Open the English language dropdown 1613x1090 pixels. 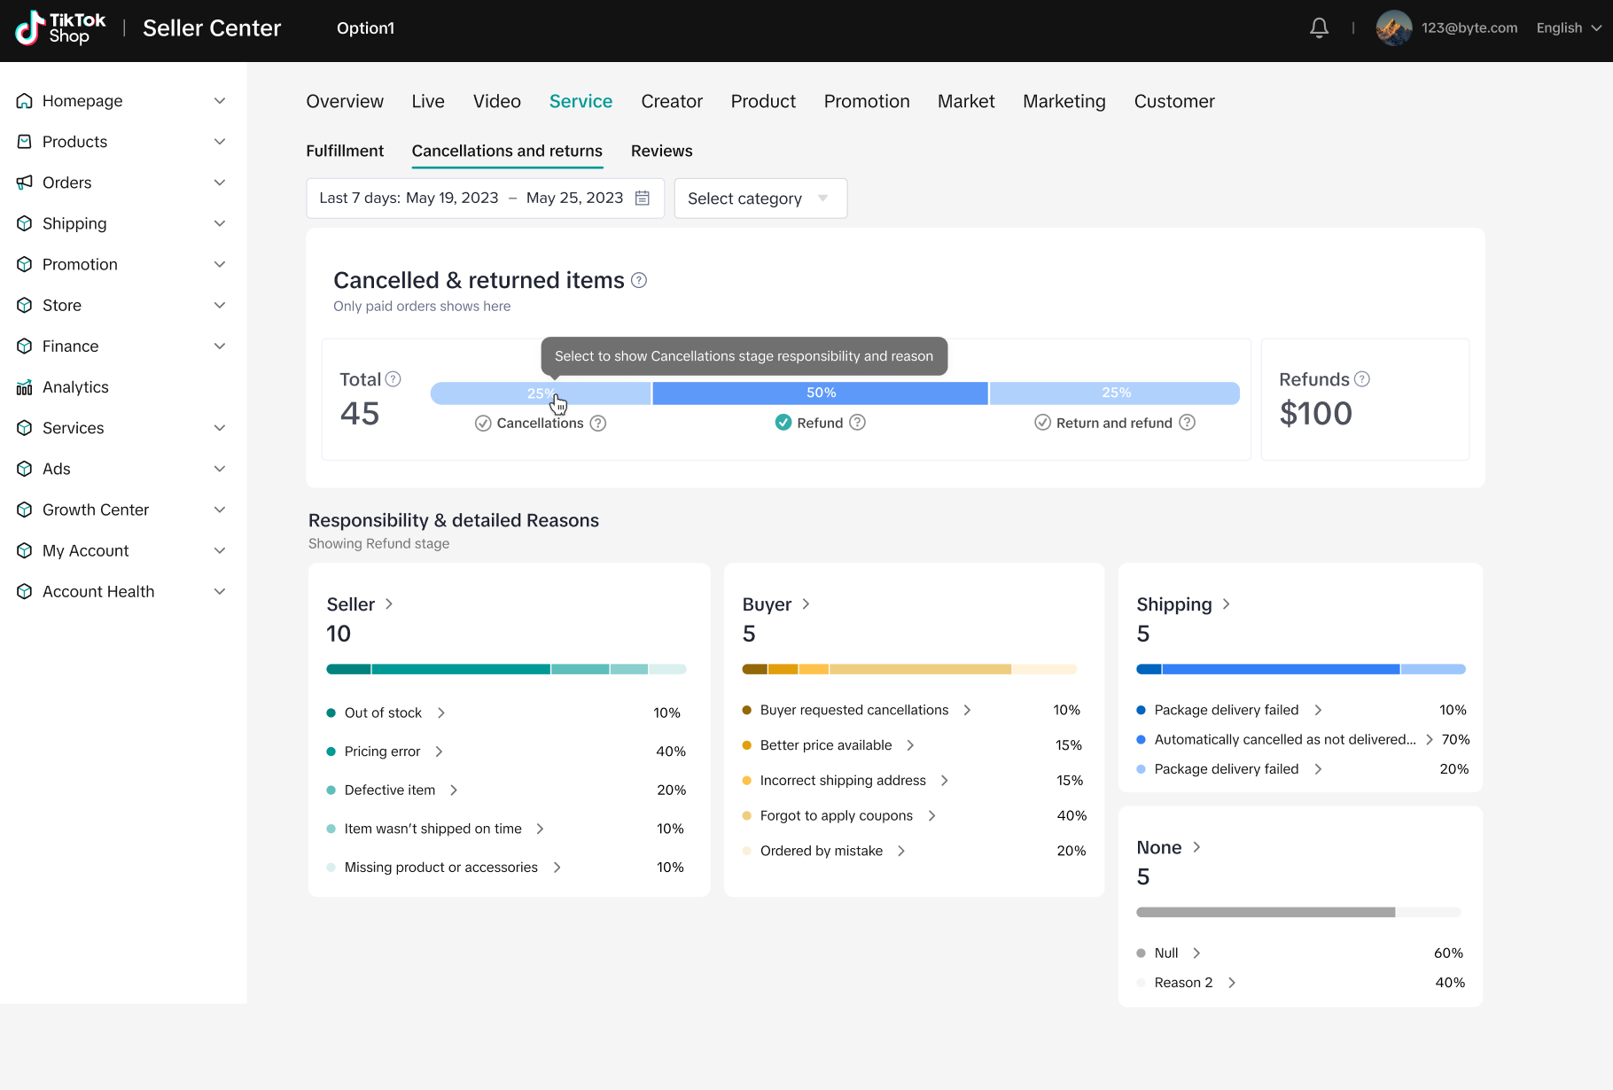(1568, 28)
